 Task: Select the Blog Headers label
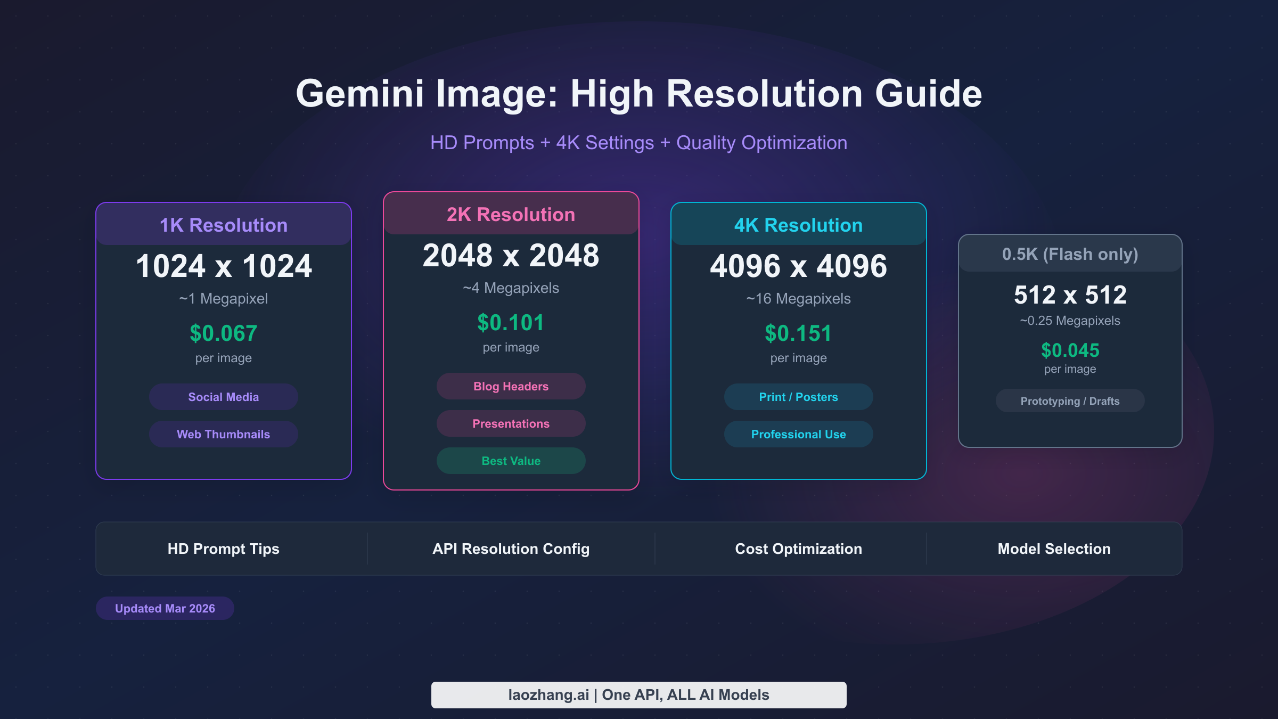(x=511, y=386)
